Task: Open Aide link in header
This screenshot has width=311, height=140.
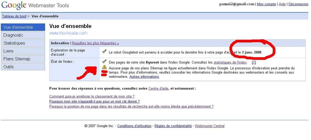Action: (x=282, y=4)
